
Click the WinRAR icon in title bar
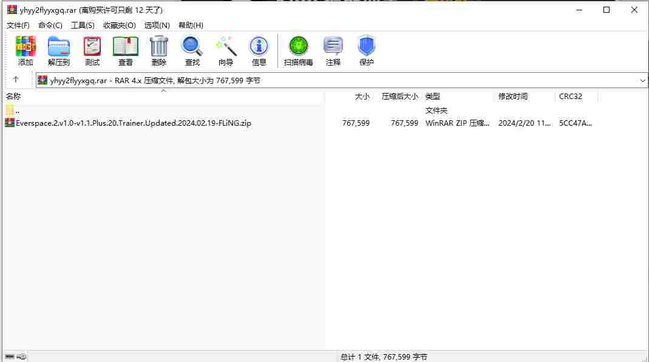[12, 10]
